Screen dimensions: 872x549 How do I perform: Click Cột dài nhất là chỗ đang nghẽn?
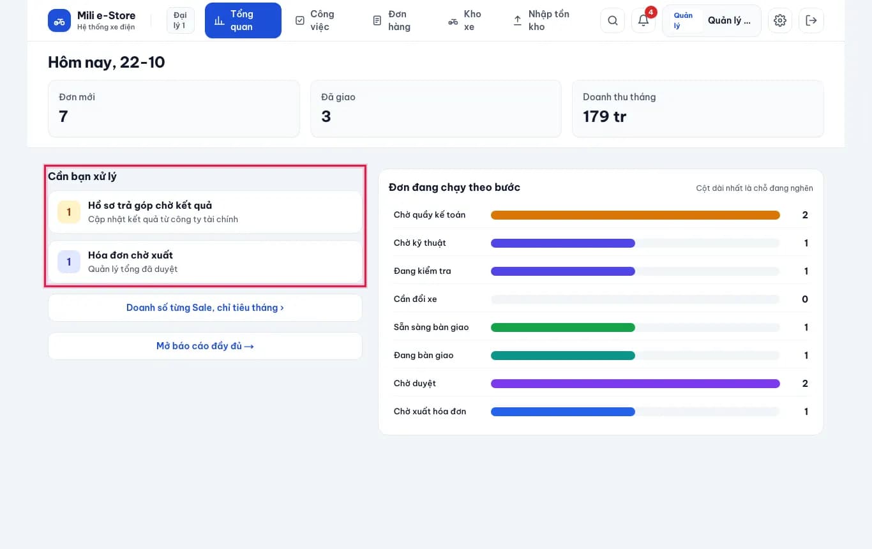coord(755,188)
